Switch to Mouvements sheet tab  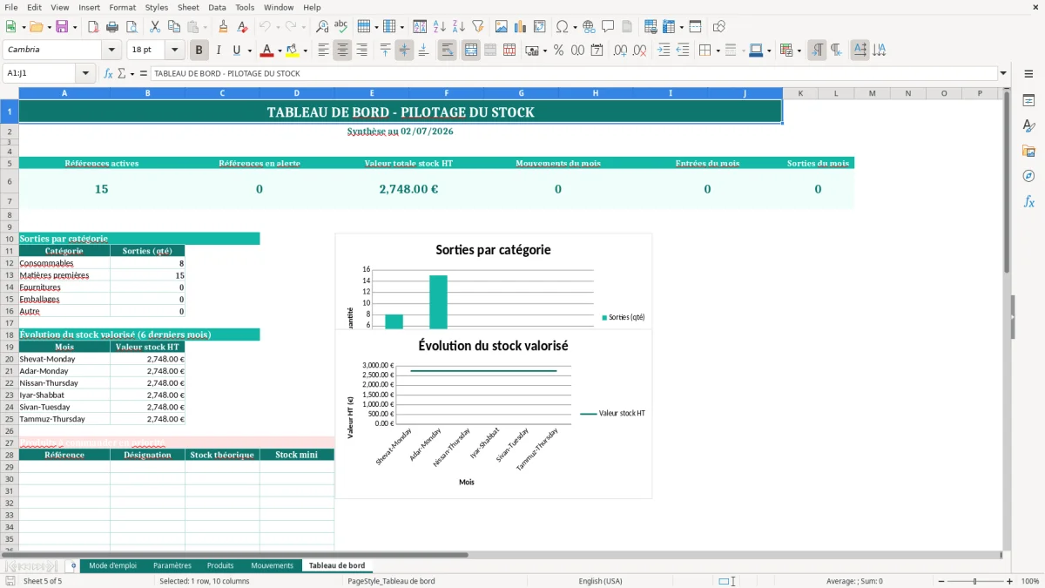pyautogui.click(x=272, y=566)
